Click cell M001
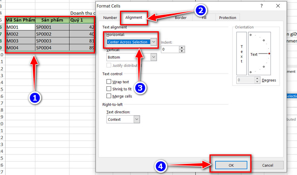This screenshot has height=175, width=297. click(x=21, y=27)
